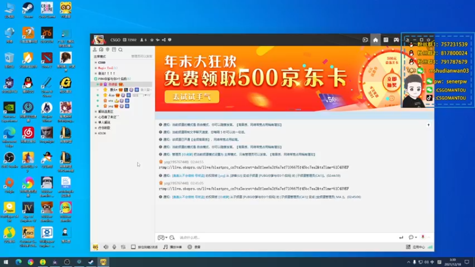Click the favorite star icon in the YY title bar

click(x=152, y=40)
